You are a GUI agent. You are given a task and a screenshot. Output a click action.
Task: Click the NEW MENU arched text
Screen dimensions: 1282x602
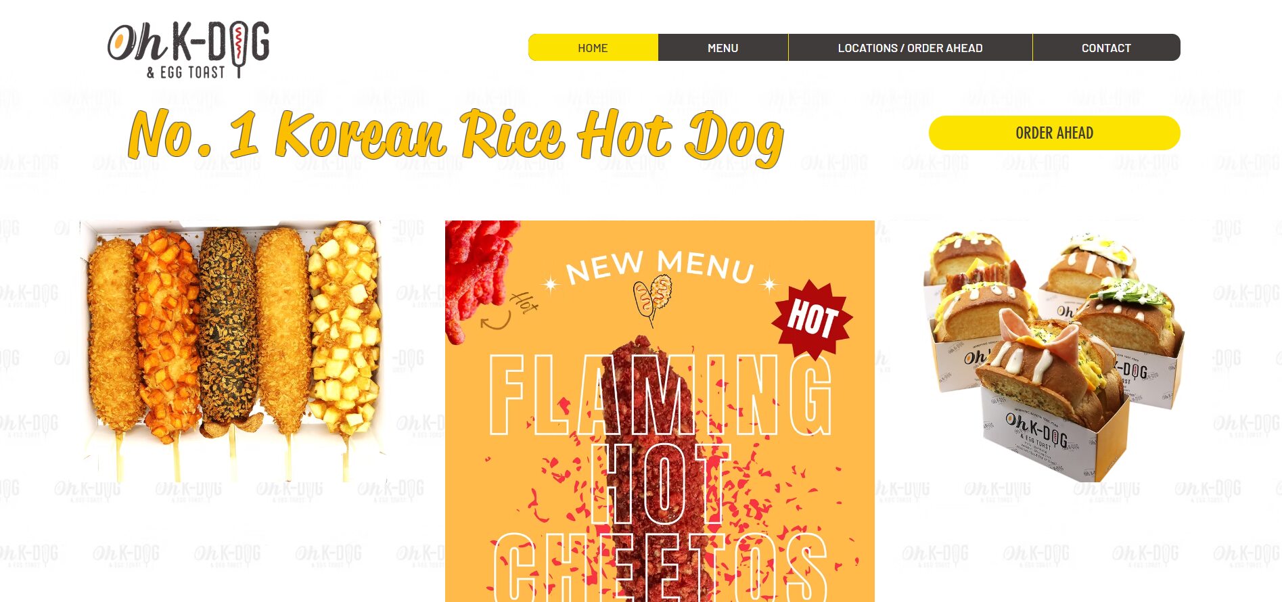660,268
